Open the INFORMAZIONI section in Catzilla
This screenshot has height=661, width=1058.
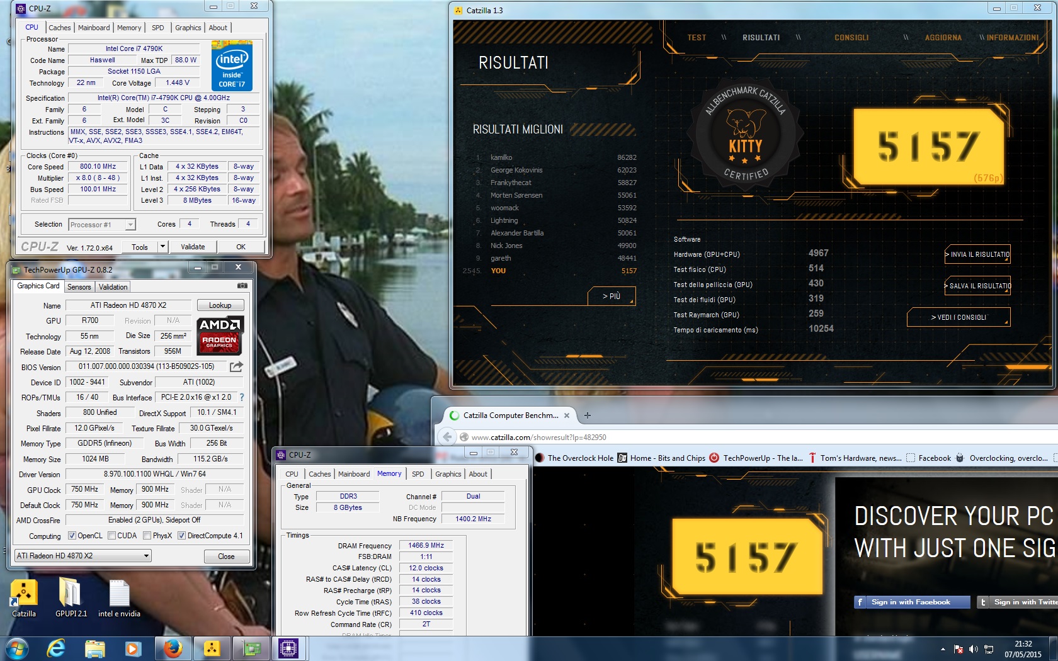tap(1013, 38)
